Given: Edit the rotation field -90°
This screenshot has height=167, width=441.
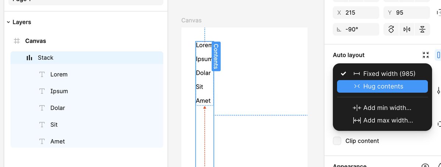Looking at the screenshot, I should point(356,29).
